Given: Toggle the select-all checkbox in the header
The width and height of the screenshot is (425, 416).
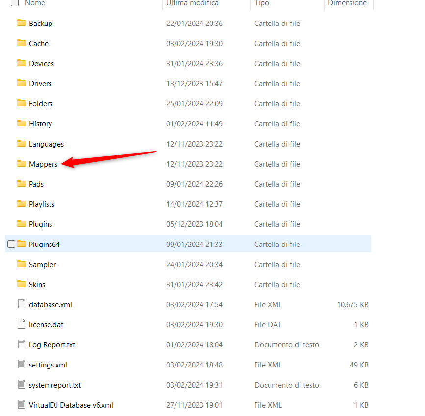Looking at the screenshot, I should (x=15, y=3).
